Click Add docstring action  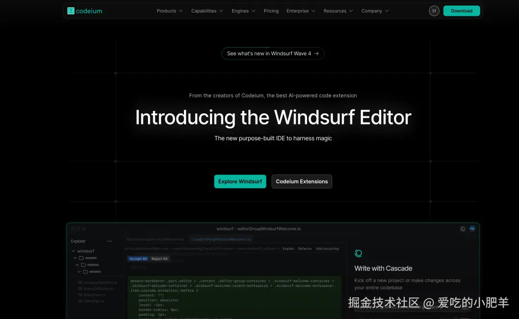[327, 248]
